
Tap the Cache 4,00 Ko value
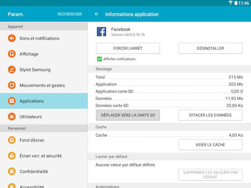click(236, 135)
